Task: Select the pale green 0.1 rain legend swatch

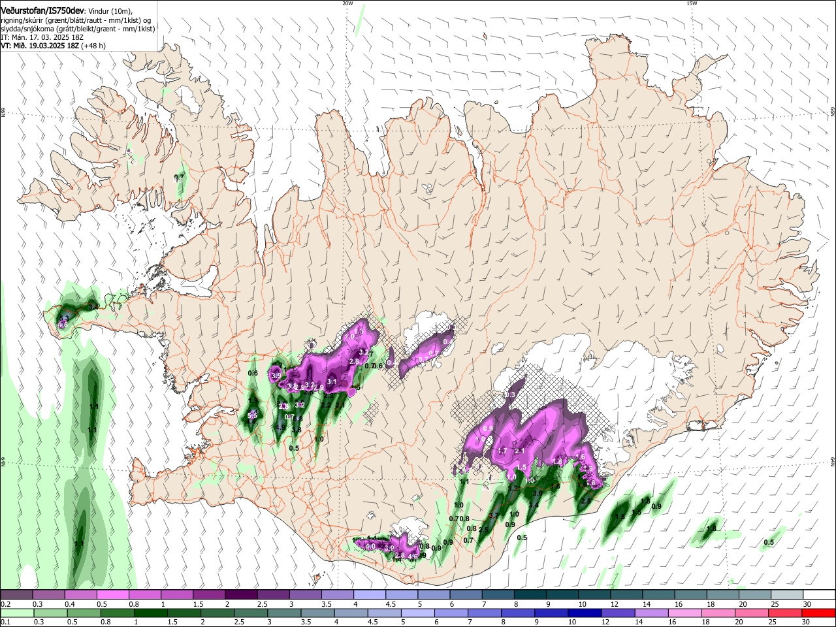Action: (x=16, y=613)
